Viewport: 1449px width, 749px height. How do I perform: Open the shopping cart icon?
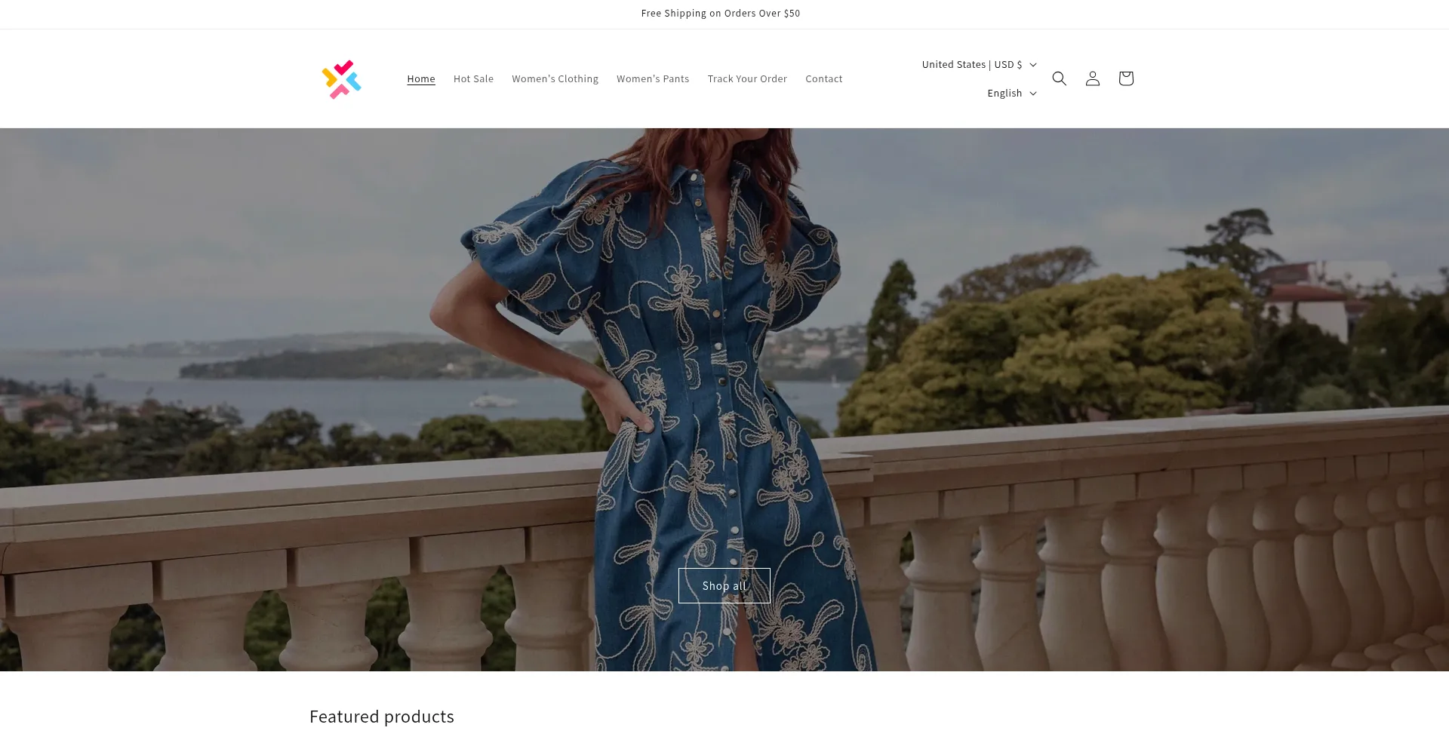pyautogui.click(x=1125, y=78)
